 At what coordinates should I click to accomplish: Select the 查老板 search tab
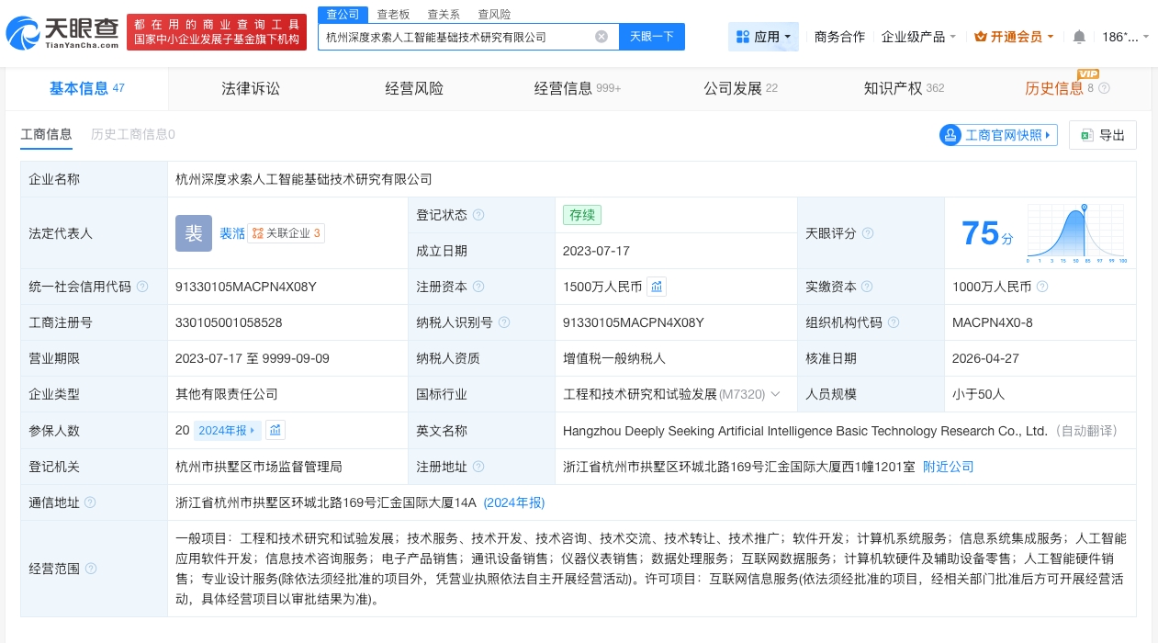(394, 15)
